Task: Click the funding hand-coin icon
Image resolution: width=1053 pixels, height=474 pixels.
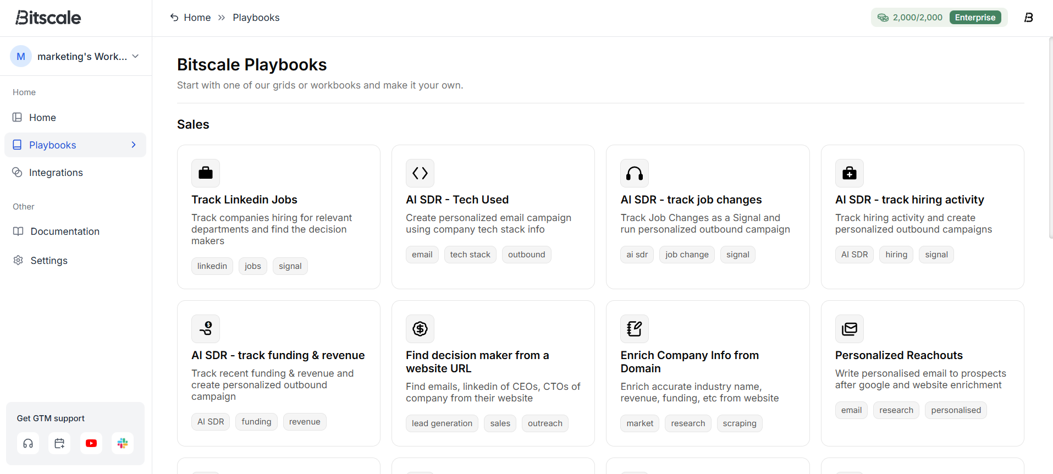Action: coord(206,329)
